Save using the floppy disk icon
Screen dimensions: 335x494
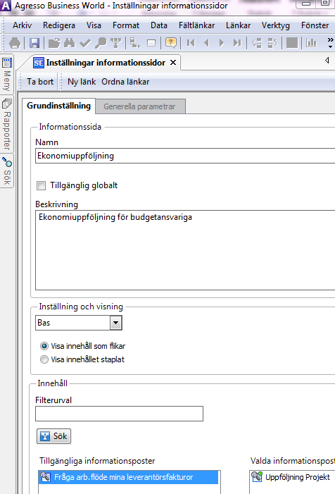click(x=34, y=42)
